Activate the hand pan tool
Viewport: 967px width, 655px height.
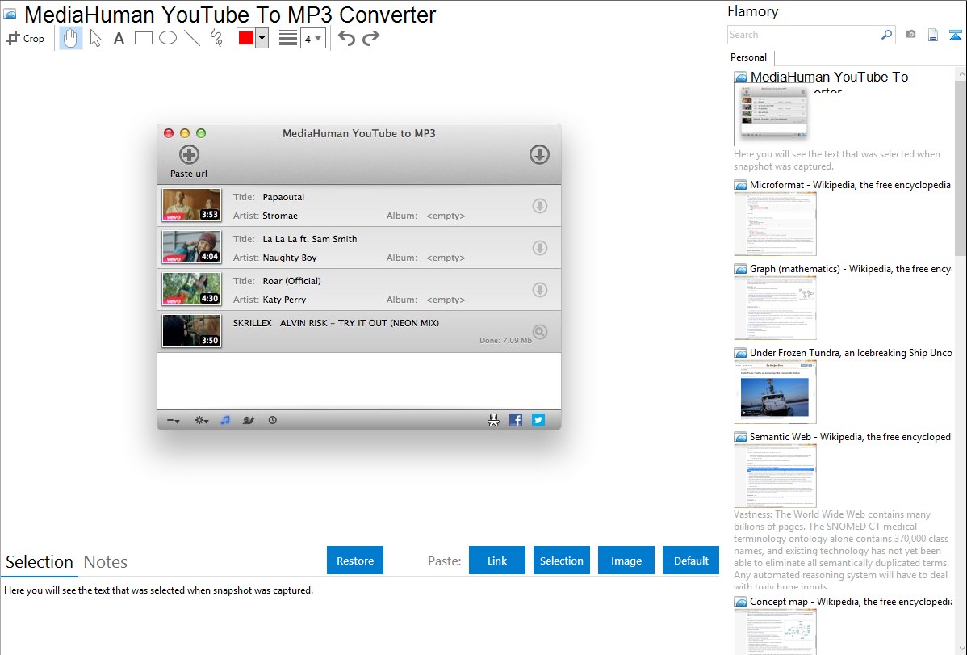[71, 38]
